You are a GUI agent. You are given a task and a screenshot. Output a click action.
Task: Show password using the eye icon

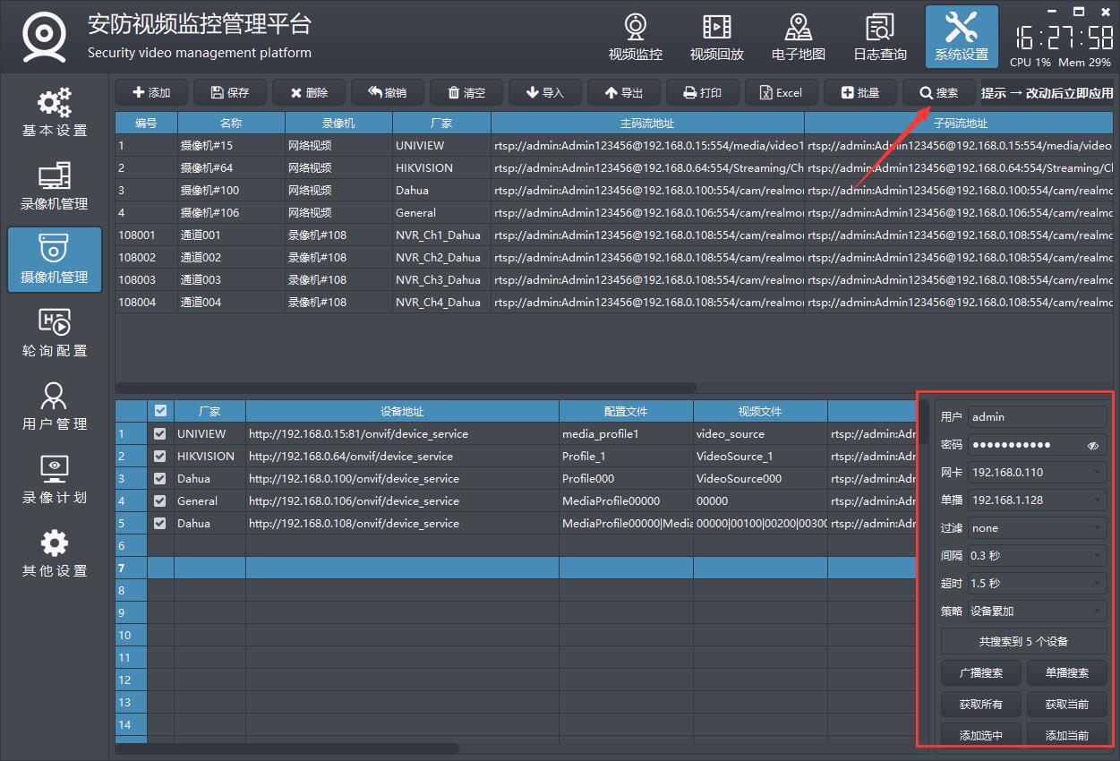coord(1093,445)
